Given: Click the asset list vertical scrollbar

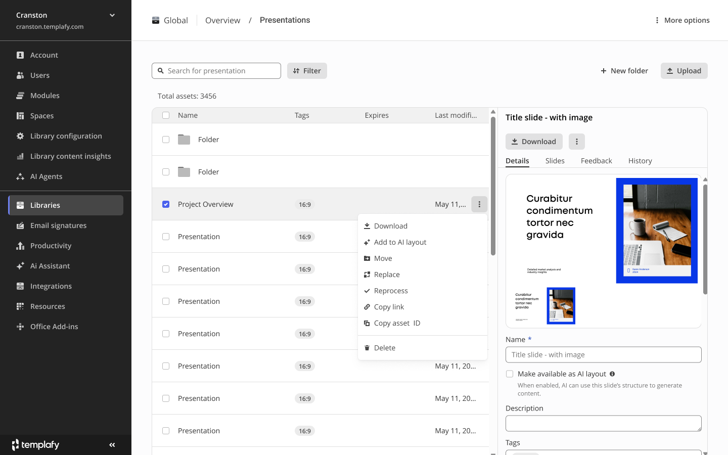Looking at the screenshot, I should [493, 186].
